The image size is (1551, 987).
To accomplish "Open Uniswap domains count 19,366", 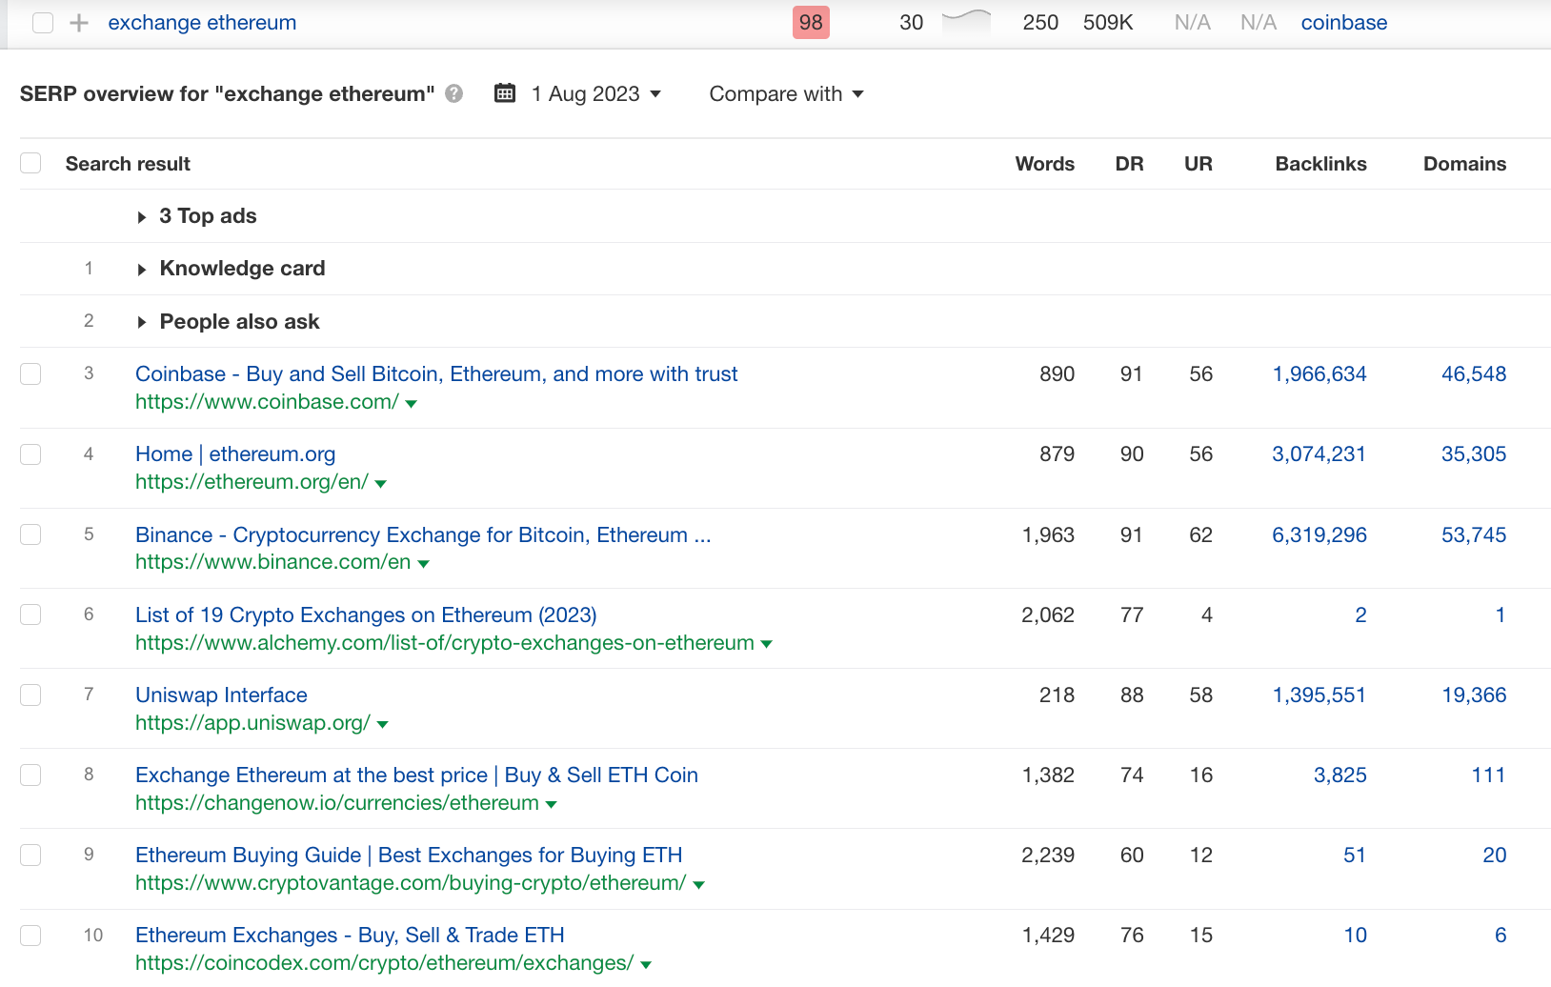I will 1474,695.
